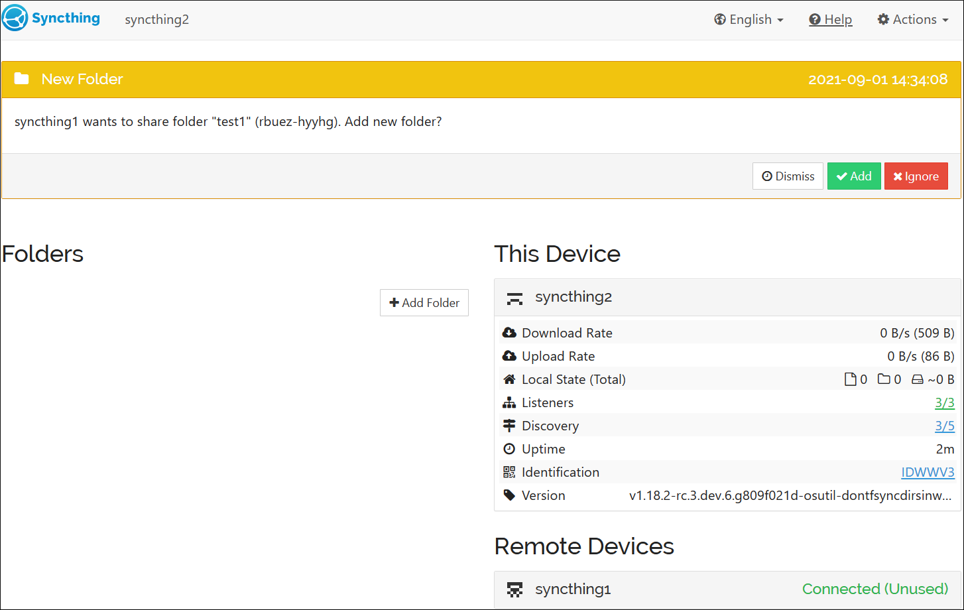
Task: Expand the syncthing1 remote device panel
Action: pos(727,589)
